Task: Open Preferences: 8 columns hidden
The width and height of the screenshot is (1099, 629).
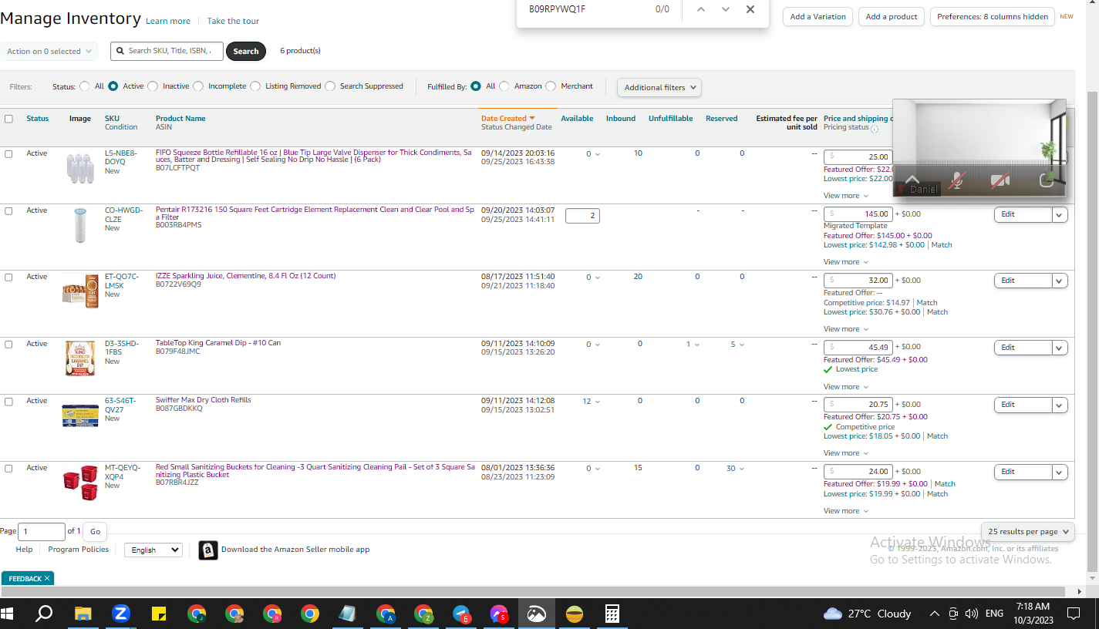Action: coord(993,16)
